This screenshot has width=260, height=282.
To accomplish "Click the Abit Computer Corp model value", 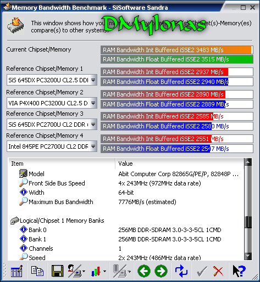I will 178,174.
